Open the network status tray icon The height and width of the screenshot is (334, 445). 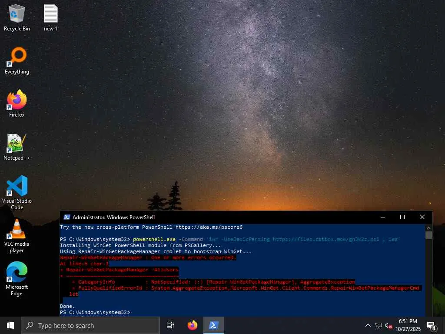(379, 325)
